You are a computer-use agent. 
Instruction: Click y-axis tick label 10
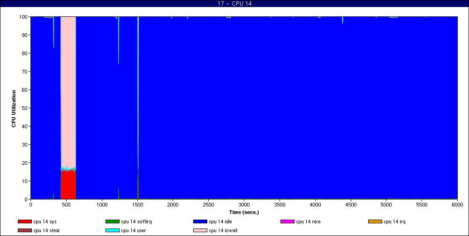25,181
